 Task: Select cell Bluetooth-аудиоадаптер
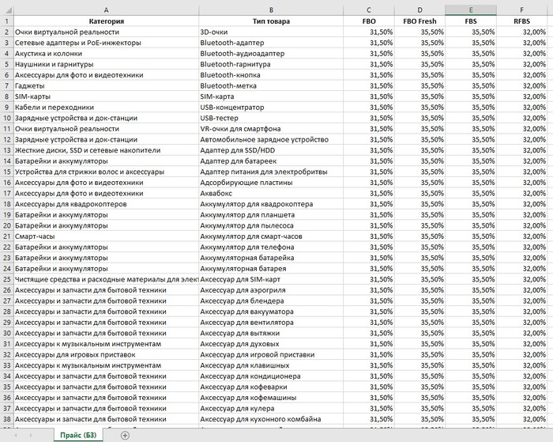[271, 54]
